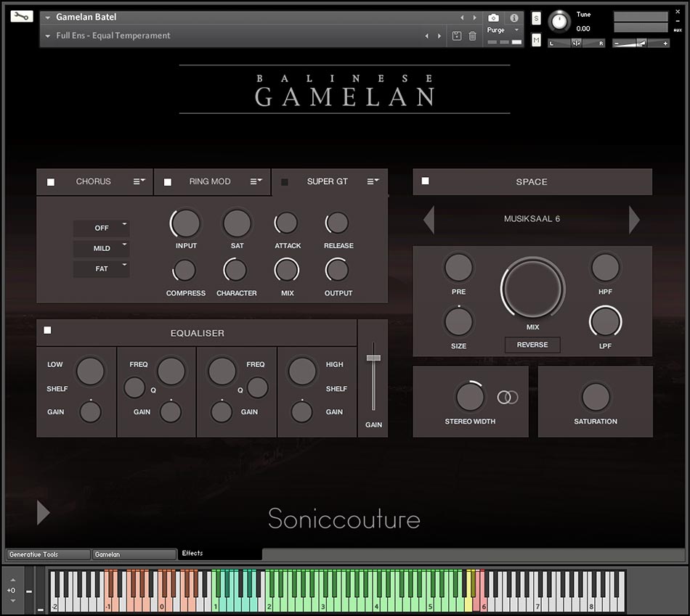Click the large Space MIX knob
Screen dimensions: 690x616
[x=532, y=289]
